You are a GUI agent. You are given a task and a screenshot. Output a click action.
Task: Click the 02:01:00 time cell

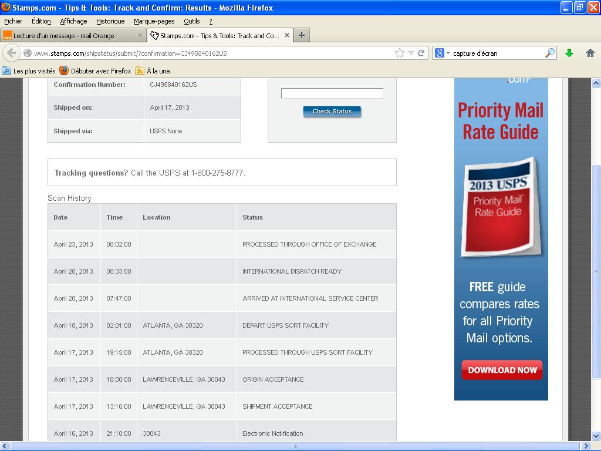[119, 325]
